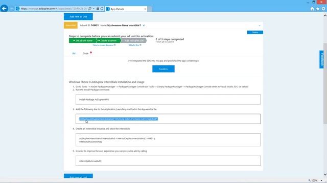Open Favorites star icon
The width and height of the screenshot is (327, 183).
click(318, 9)
